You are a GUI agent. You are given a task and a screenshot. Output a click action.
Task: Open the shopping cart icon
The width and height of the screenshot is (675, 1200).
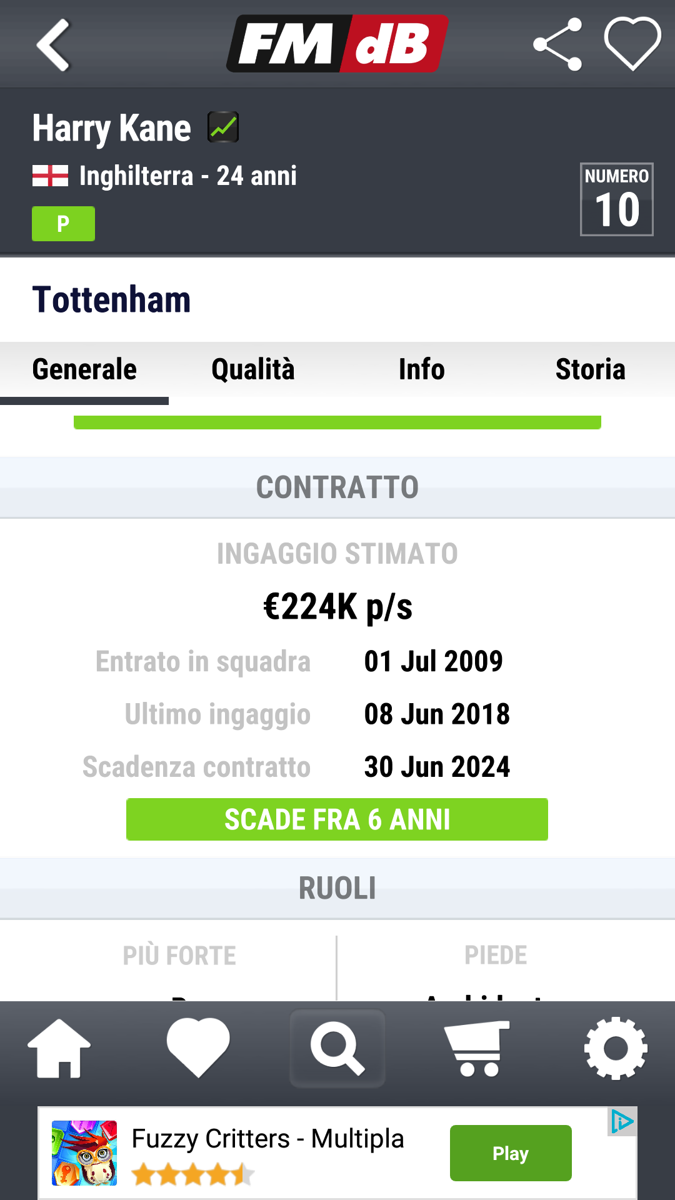(x=477, y=1048)
